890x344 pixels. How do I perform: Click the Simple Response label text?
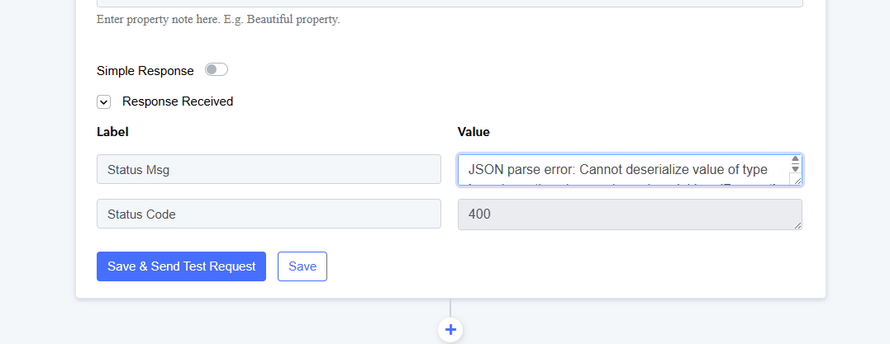coord(145,71)
